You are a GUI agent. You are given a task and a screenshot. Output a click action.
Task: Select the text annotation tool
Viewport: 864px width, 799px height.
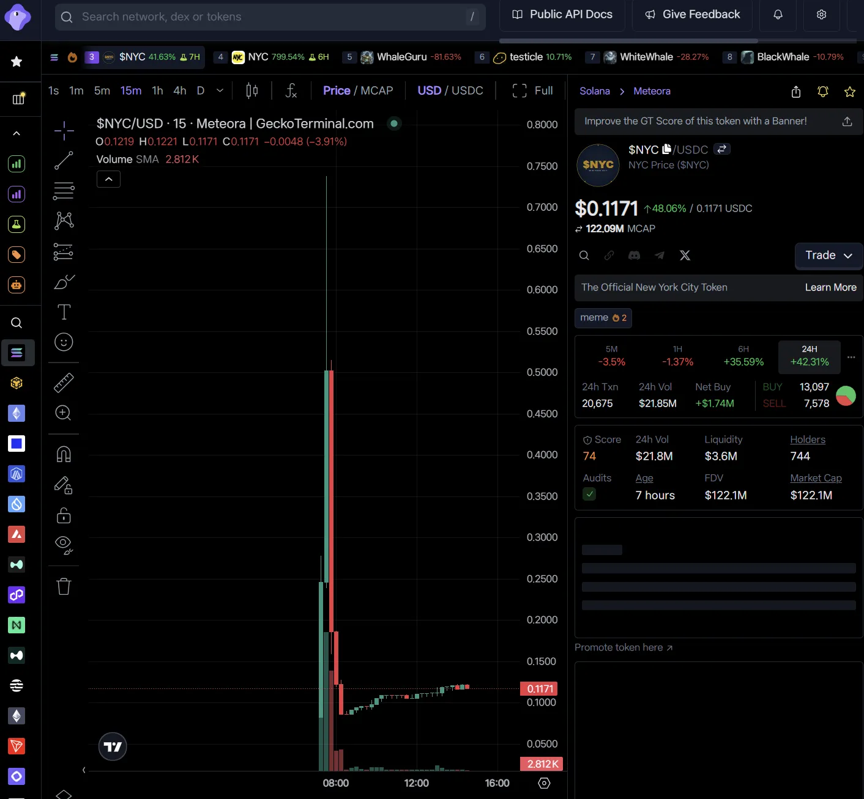pos(64,312)
